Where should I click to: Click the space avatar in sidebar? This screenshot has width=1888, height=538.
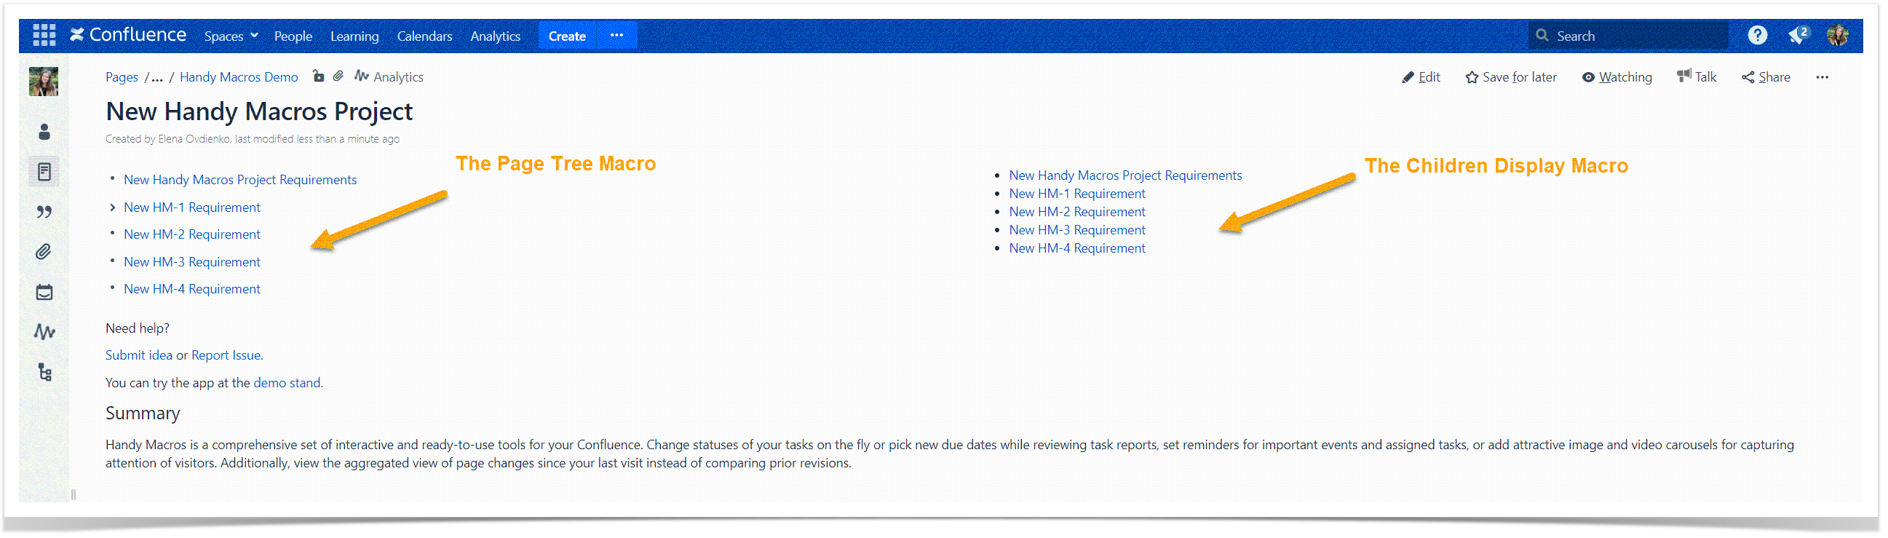pyautogui.click(x=44, y=82)
